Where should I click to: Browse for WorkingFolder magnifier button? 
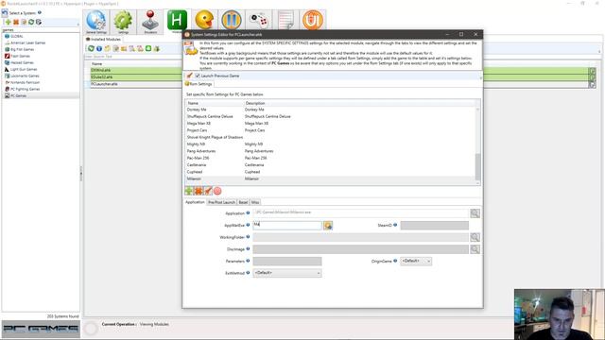click(x=475, y=237)
